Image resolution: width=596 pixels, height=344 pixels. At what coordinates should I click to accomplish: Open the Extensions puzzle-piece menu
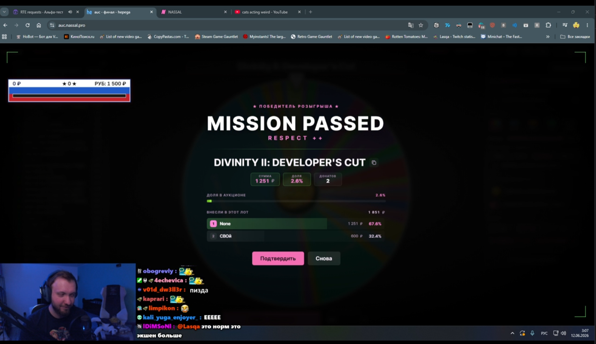click(548, 25)
